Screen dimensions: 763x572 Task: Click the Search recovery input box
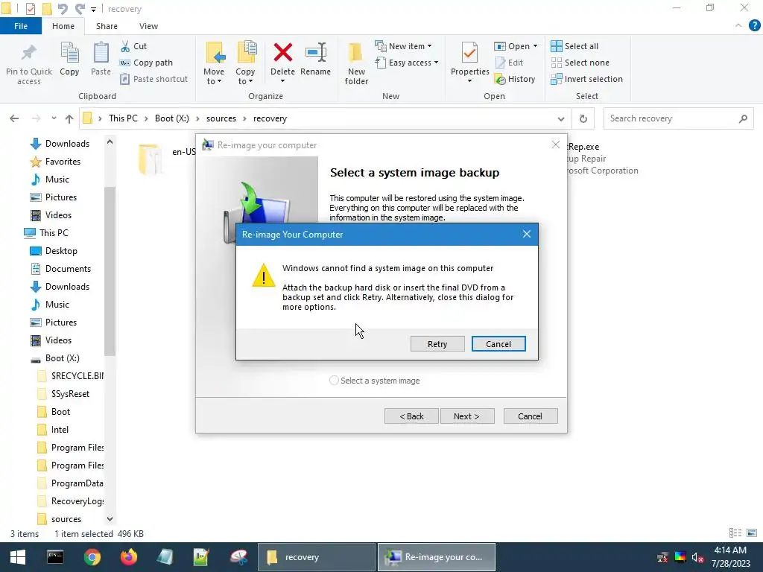pos(678,118)
